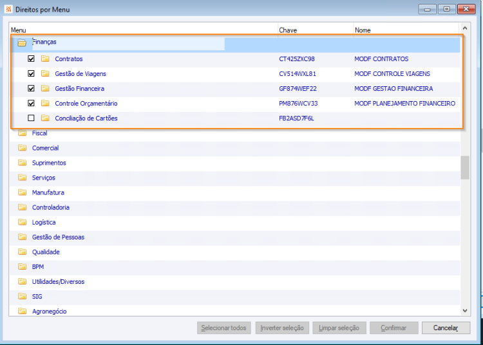Open the Utilidades/Diversos tree node

pyautogui.click(x=58, y=282)
